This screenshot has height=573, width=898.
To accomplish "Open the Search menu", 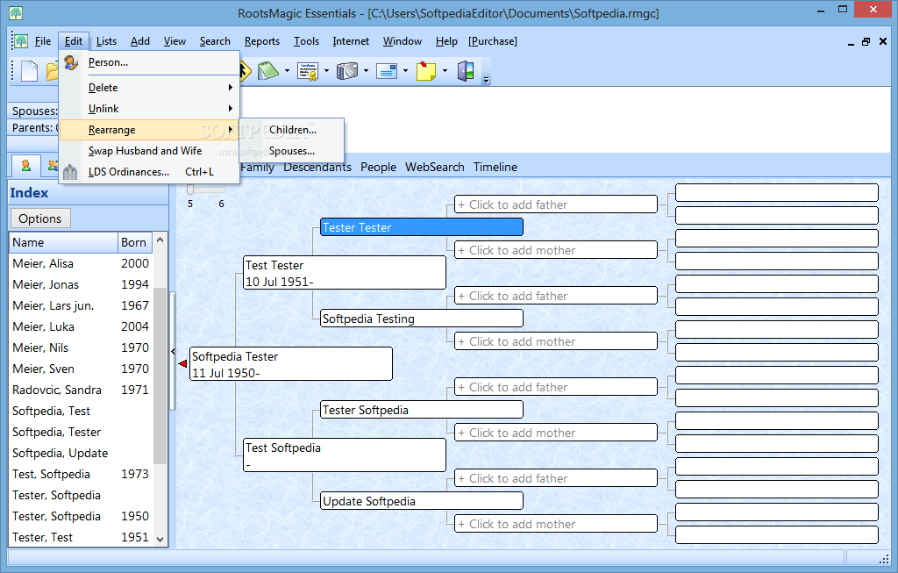I will [215, 41].
